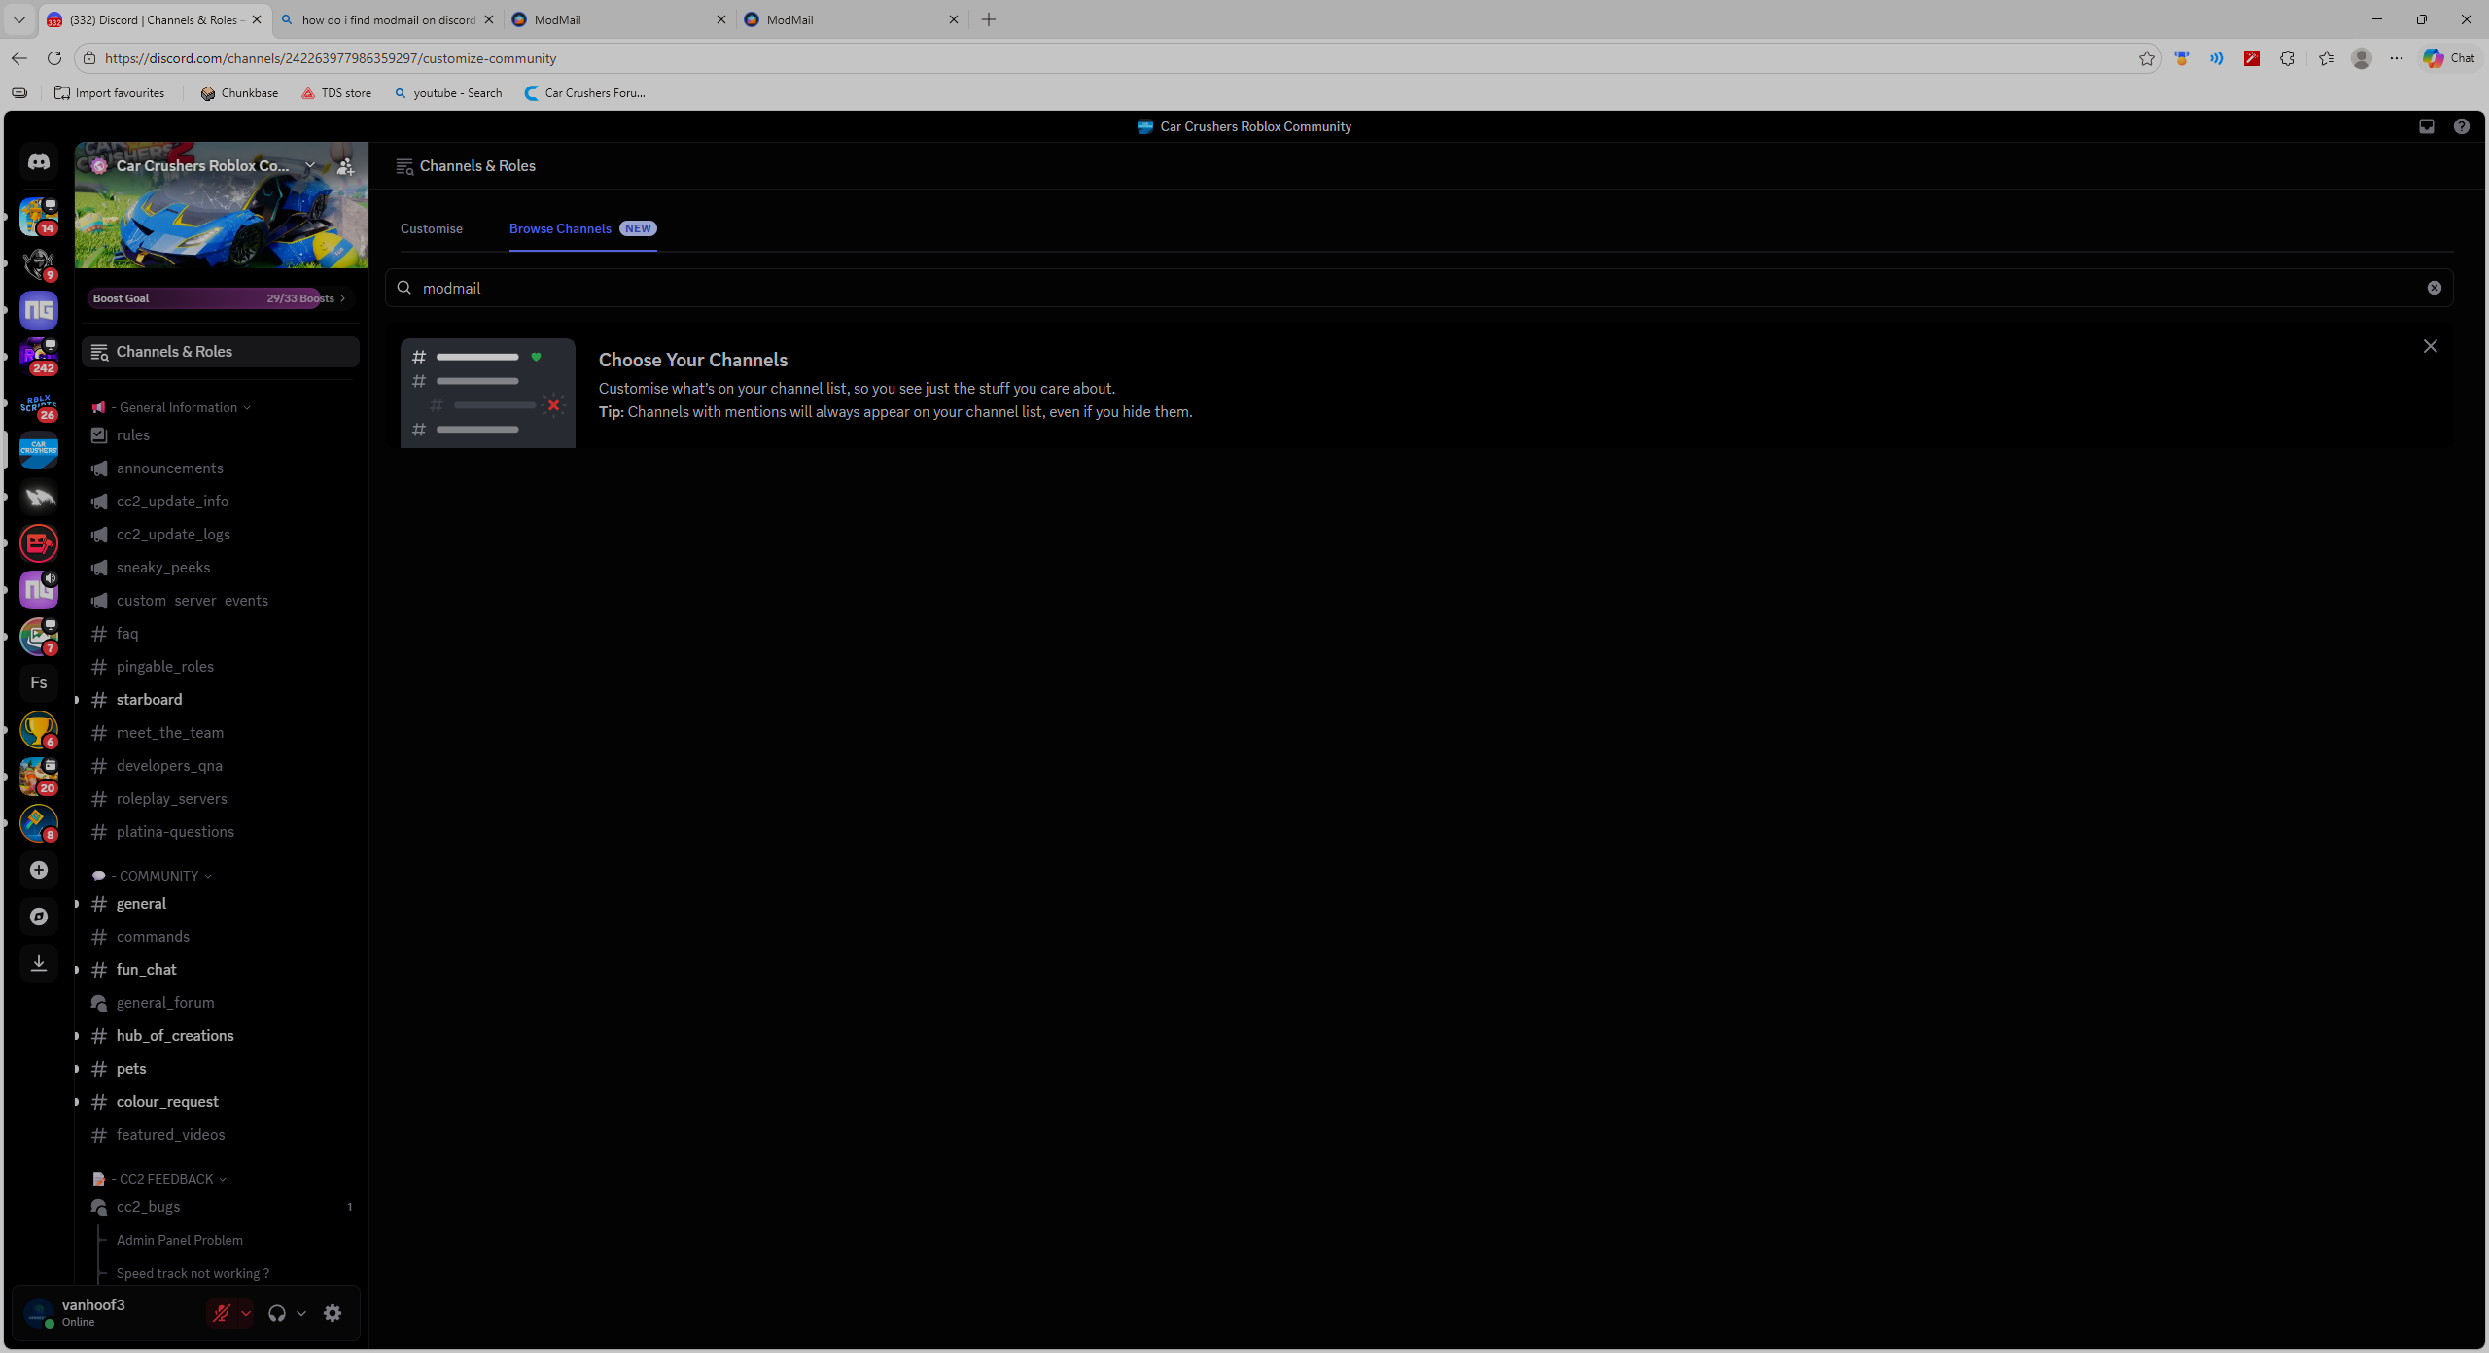Viewport: 2489px width, 1353px height.
Task: Open the Admin Panel Problem thread
Action: [x=180, y=1240]
